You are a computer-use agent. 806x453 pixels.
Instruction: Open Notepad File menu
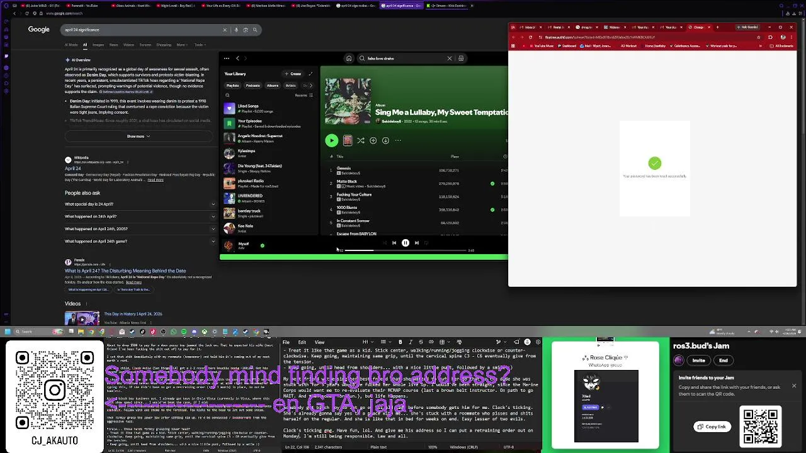coord(287,342)
